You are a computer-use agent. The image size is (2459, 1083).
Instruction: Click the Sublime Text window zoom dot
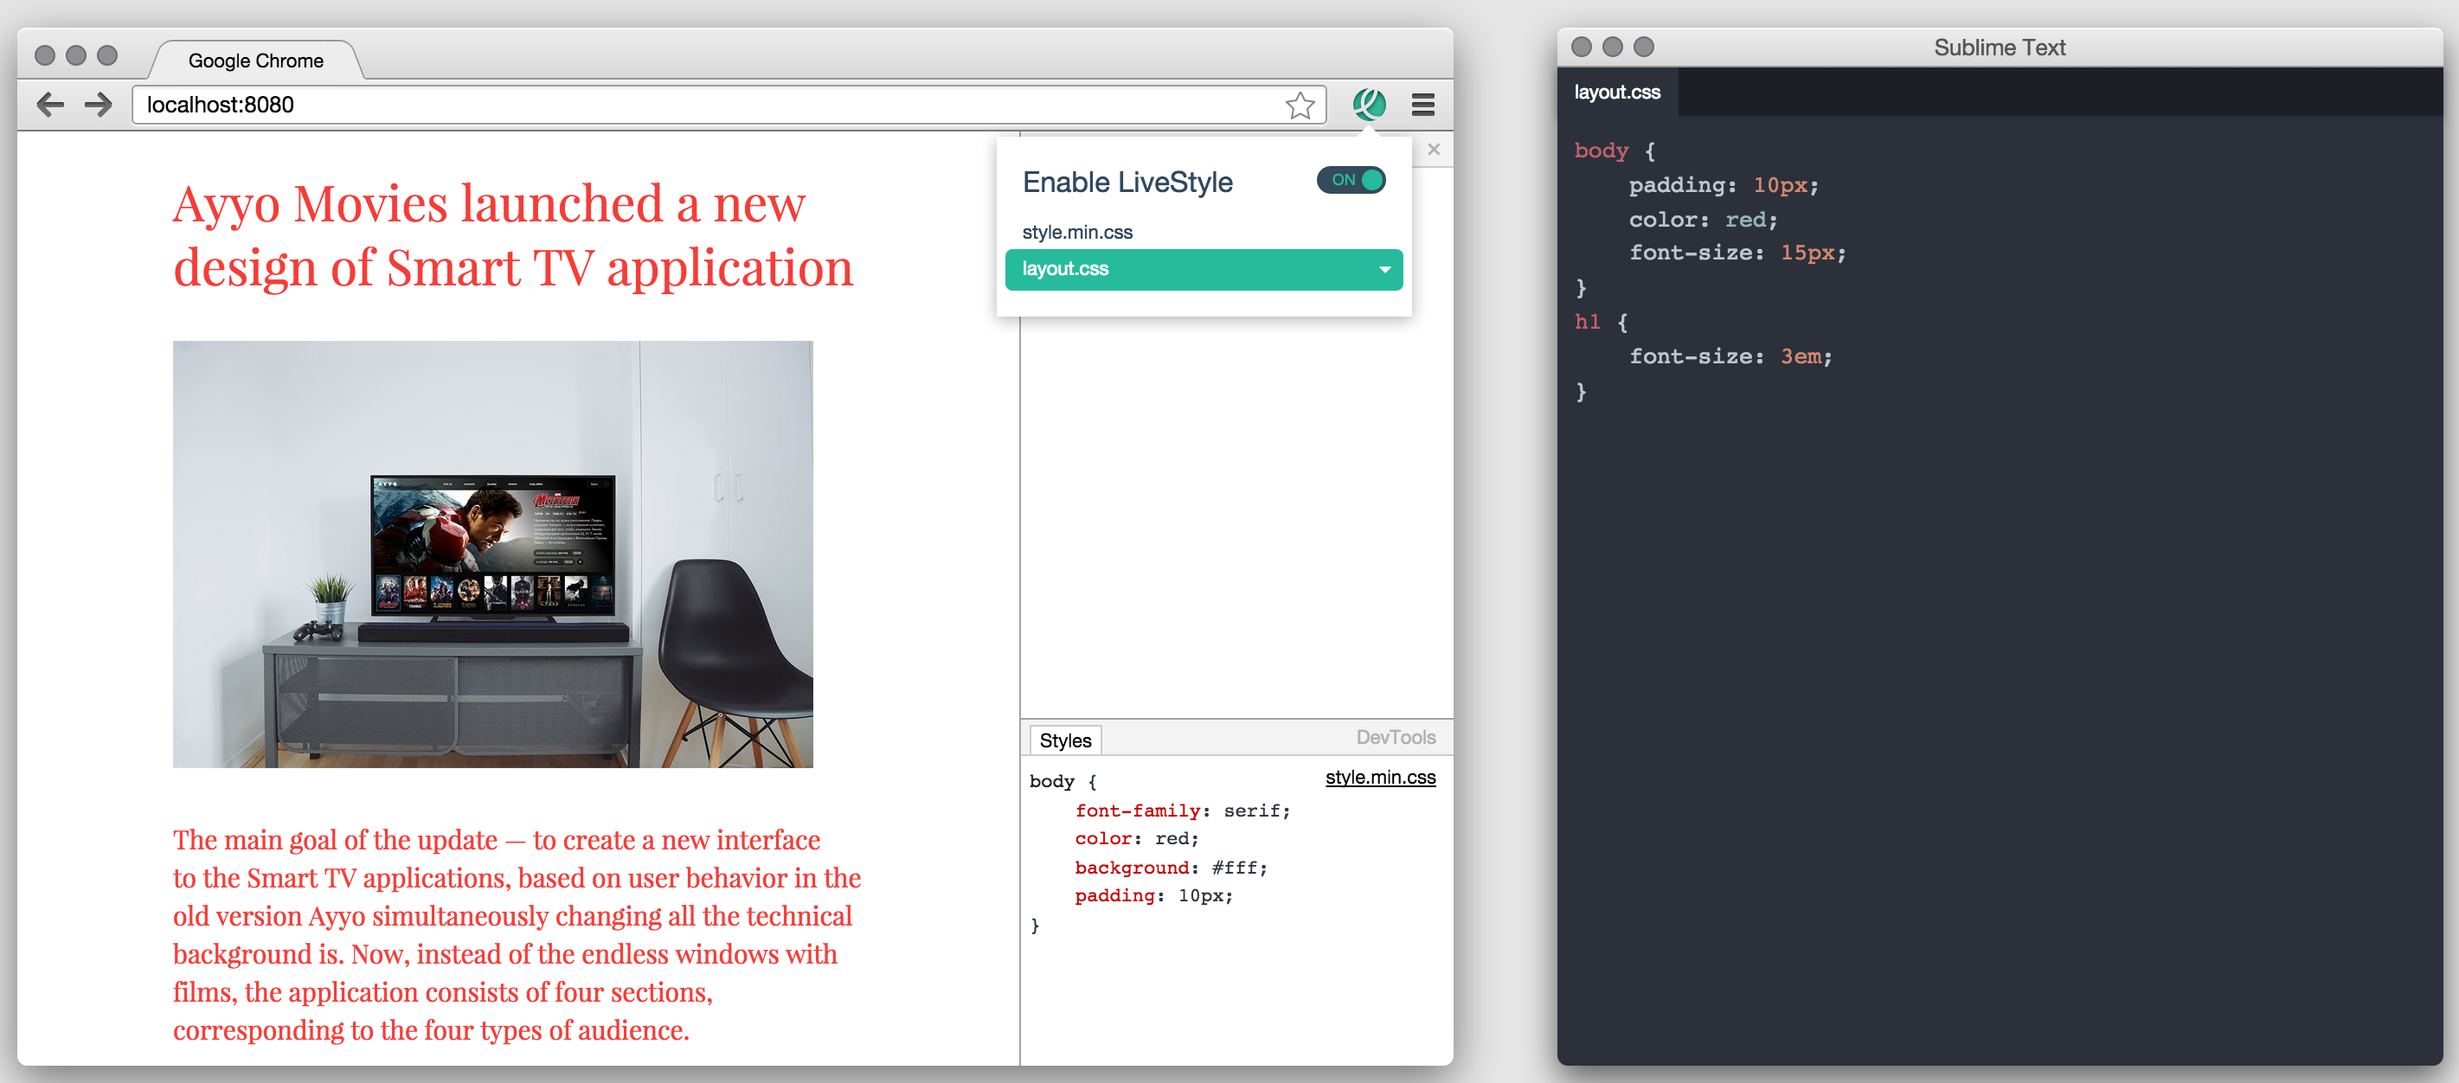coord(1643,47)
